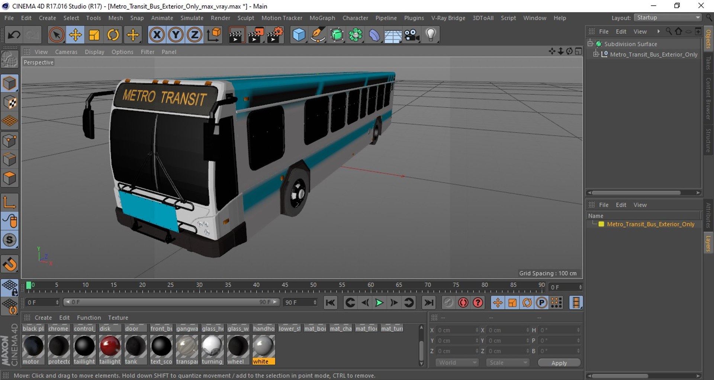Open viewport Display menu
The width and height of the screenshot is (714, 380).
[94, 52]
